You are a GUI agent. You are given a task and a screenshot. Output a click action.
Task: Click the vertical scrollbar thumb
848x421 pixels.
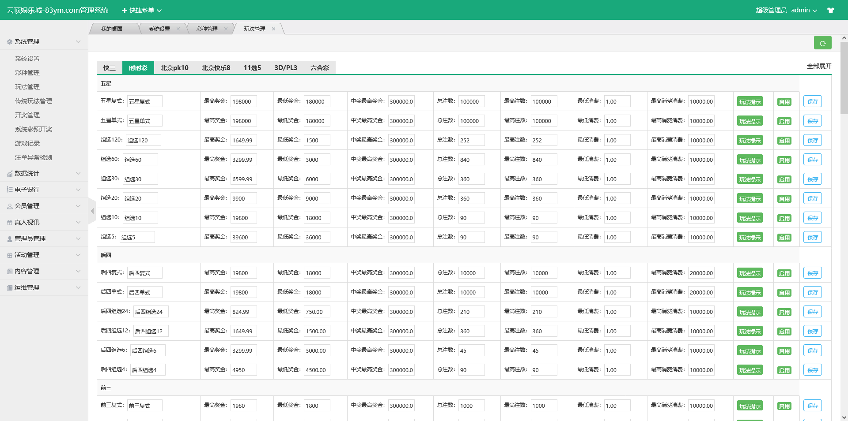point(844,78)
